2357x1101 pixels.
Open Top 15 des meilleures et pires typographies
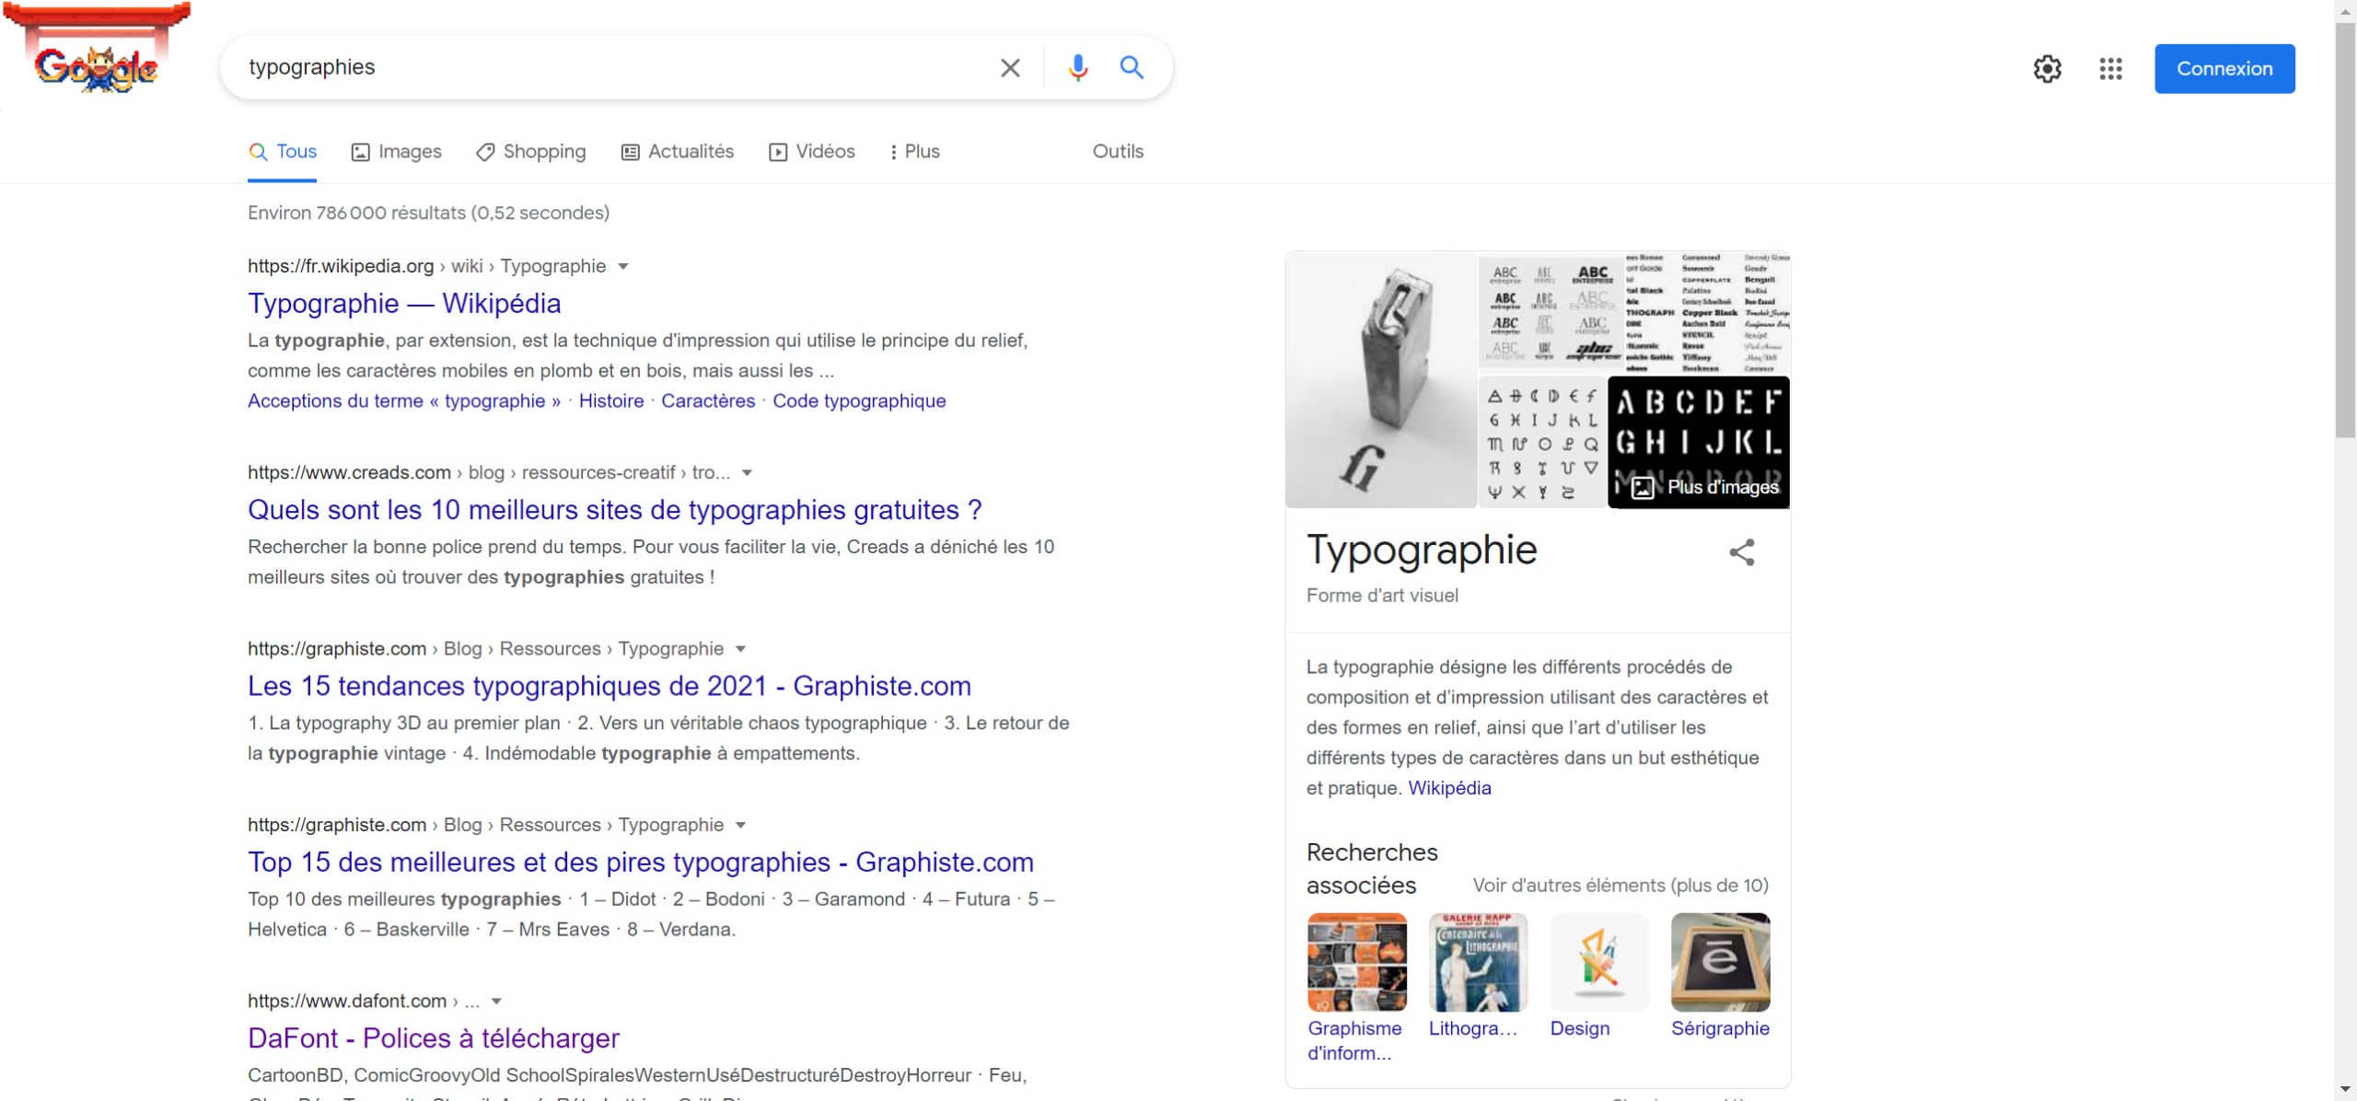(641, 863)
